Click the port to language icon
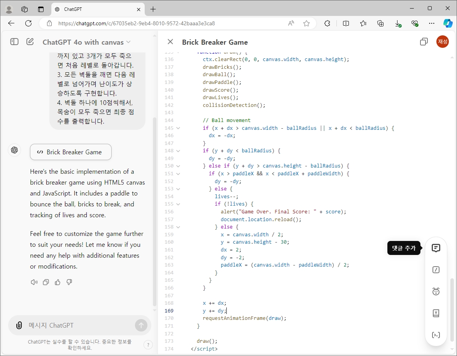Screen dimensions: 457x356 tap(436, 313)
